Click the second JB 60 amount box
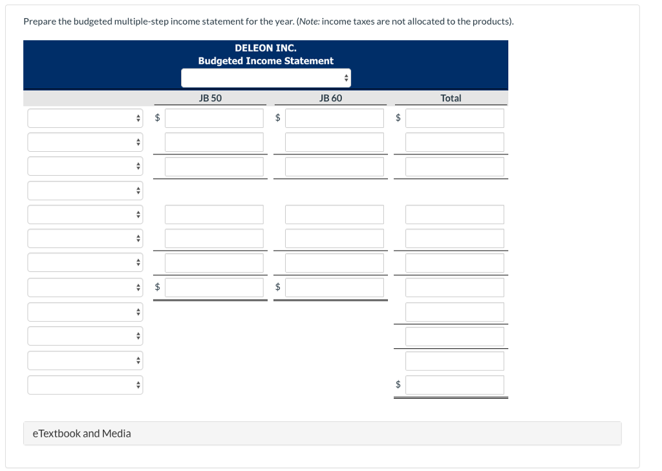The image size is (662, 471). point(334,142)
